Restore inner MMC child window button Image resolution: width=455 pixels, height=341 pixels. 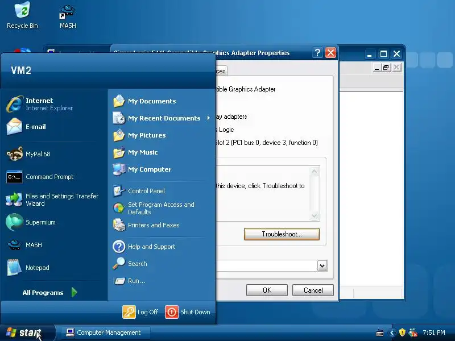click(x=386, y=68)
